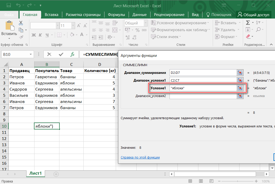Open the Формат cells dropdown
This screenshot has height=184, width=275.
coord(236,37)
